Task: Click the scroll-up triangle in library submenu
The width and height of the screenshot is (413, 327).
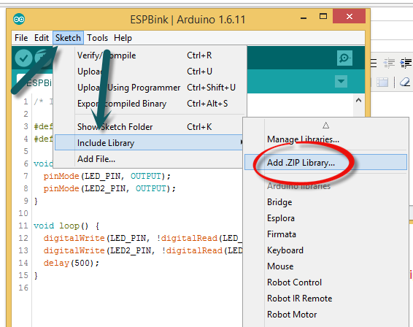Action: click(x=326, y=126)
